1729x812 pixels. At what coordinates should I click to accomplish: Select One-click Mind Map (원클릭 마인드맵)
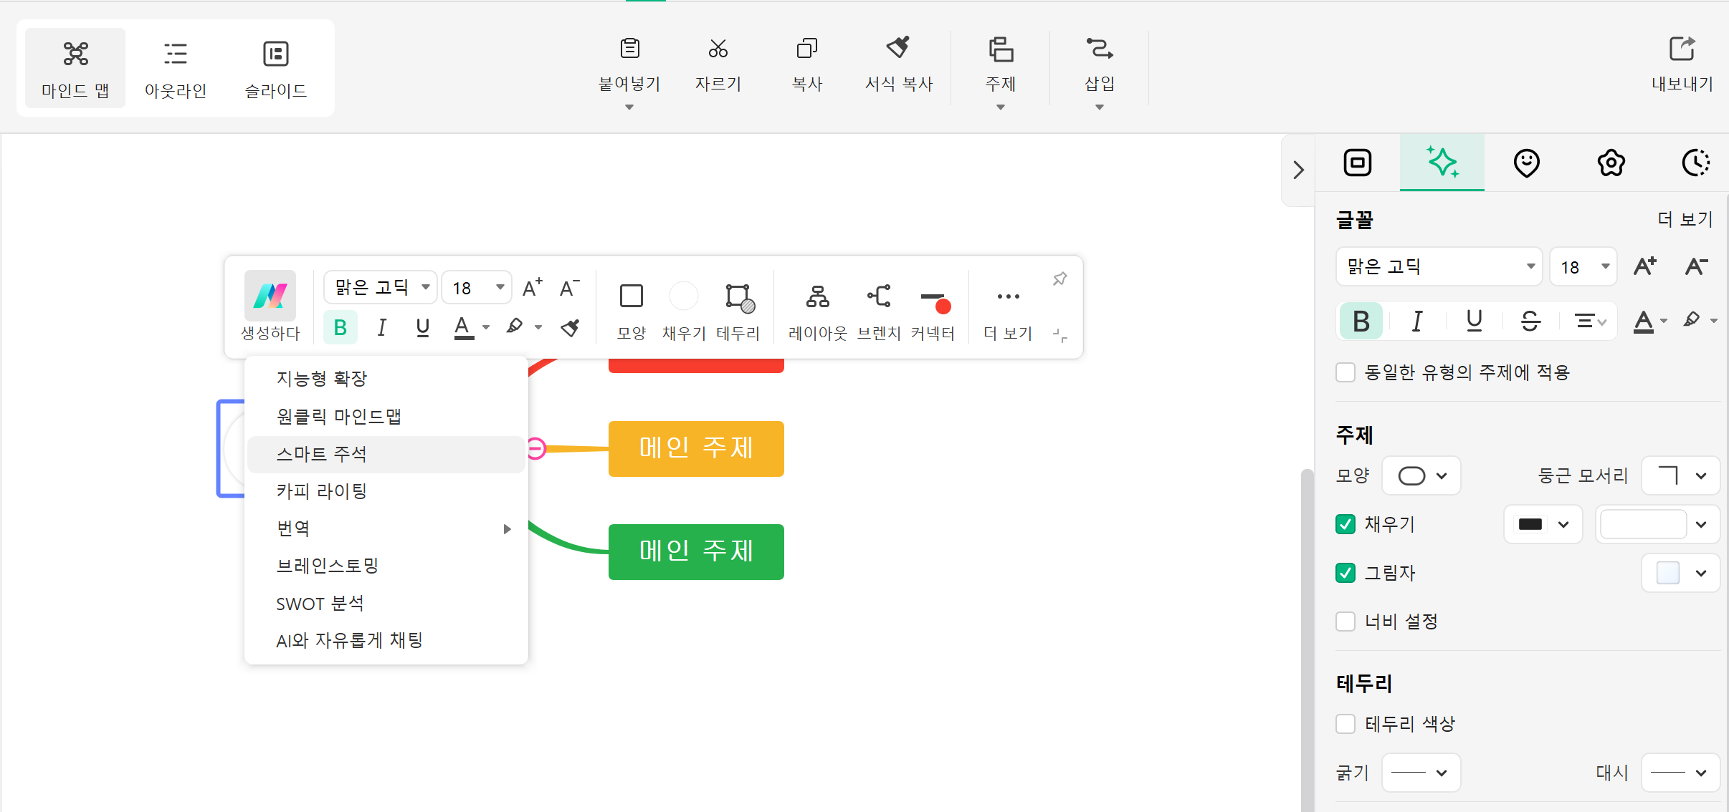[386, 417]
